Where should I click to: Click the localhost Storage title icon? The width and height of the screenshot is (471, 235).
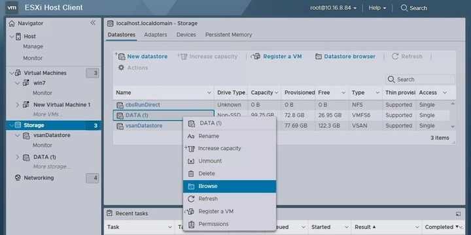click(111, 23)
